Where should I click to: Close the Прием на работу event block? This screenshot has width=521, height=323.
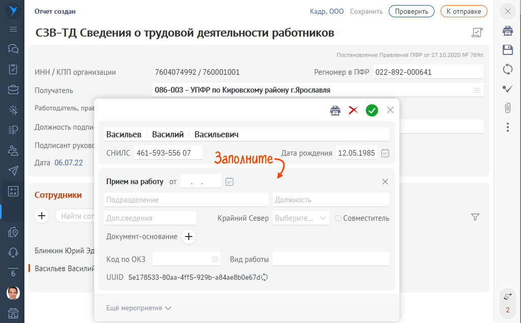click(x=385, y=182)
